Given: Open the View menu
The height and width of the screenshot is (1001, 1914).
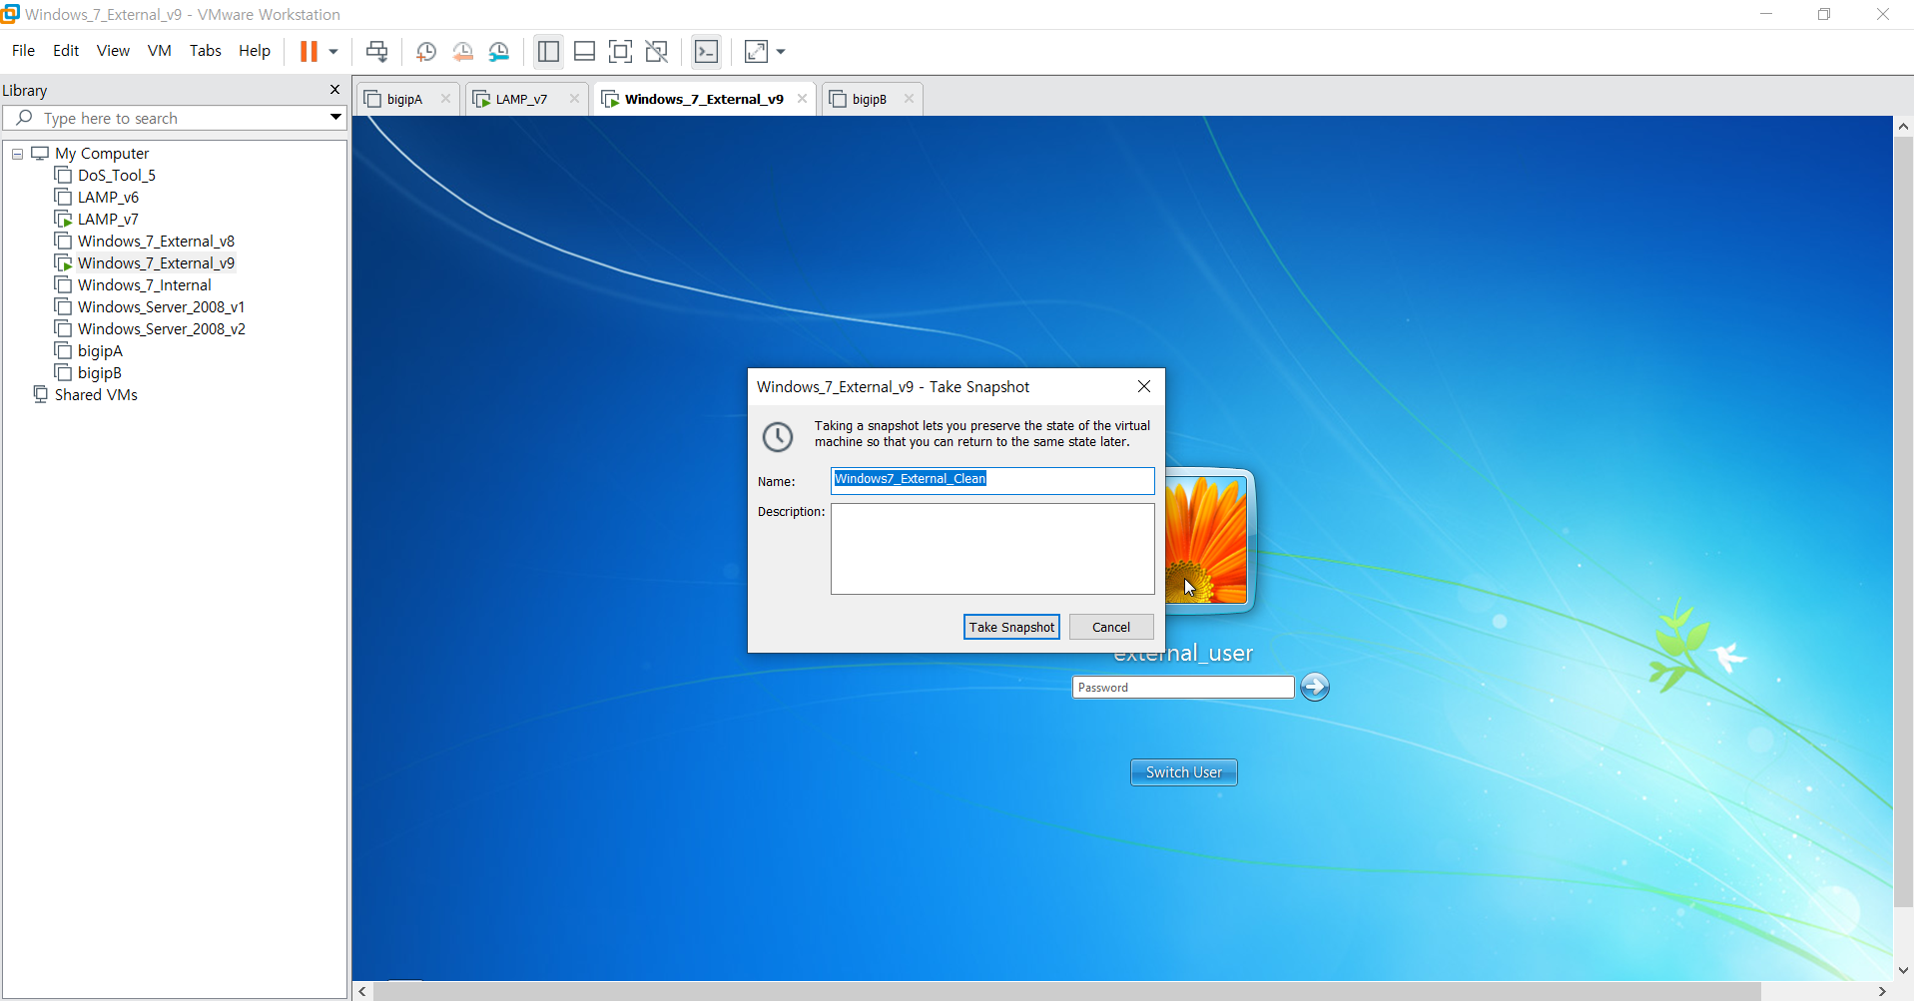Looking at the screenshot, I should point(113,50).
